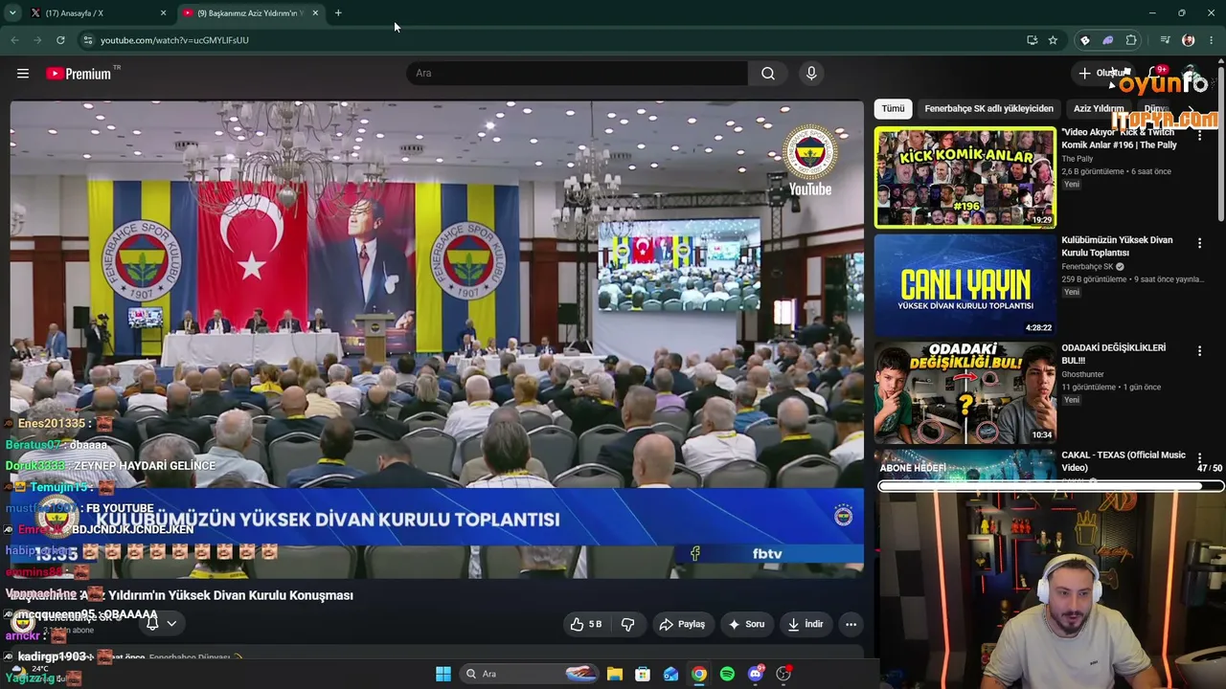Open the YouTube guide hamburger menu
1226x689 pixels.
click(x=23, y=74)
